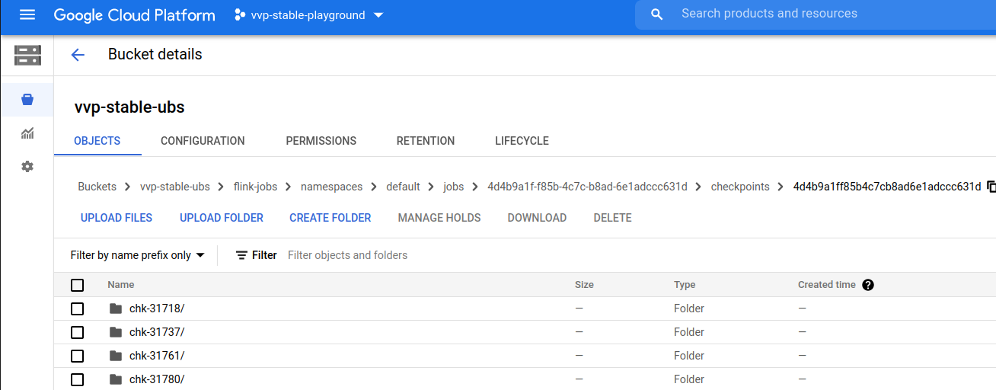This screenshot has height=390, width=996.
Task: Copy the path with the copy icon
Action: click(991, 187)
